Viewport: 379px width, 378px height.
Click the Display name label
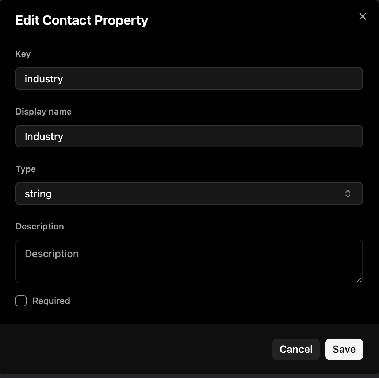click(43, 112)
